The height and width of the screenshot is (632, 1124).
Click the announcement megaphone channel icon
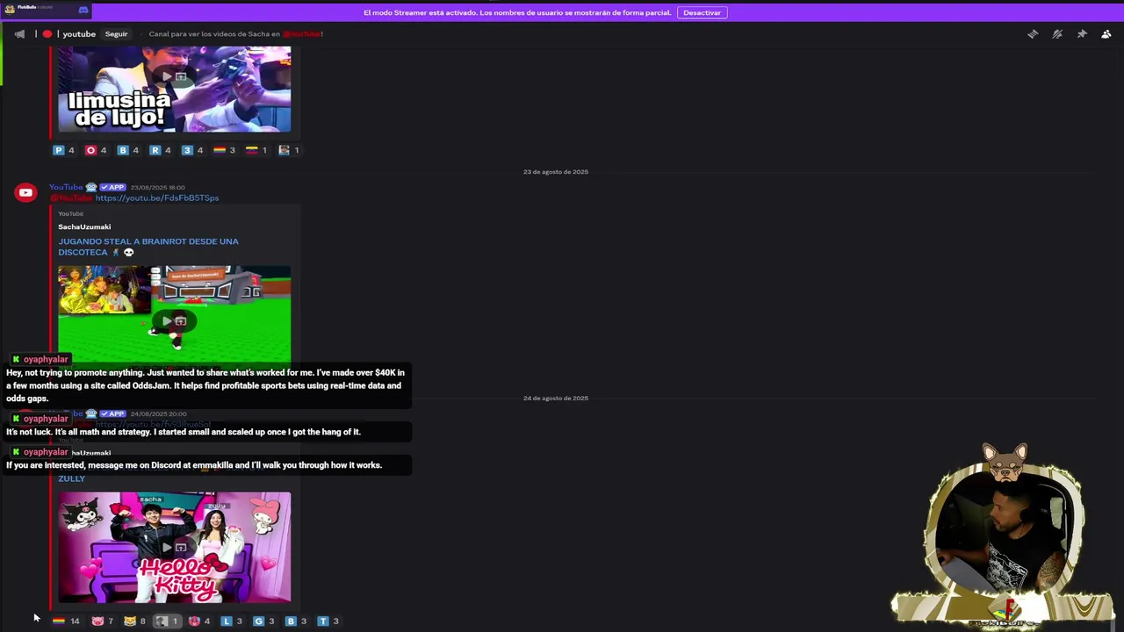pyautogui.click(x=19, y=34)
